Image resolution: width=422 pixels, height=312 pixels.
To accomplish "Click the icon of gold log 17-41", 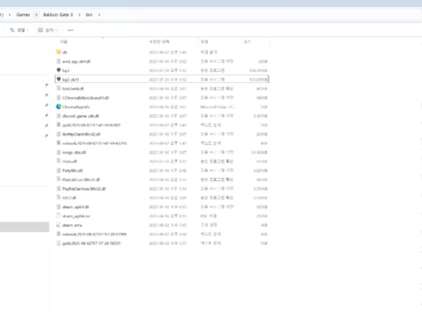I will [59, 125].
